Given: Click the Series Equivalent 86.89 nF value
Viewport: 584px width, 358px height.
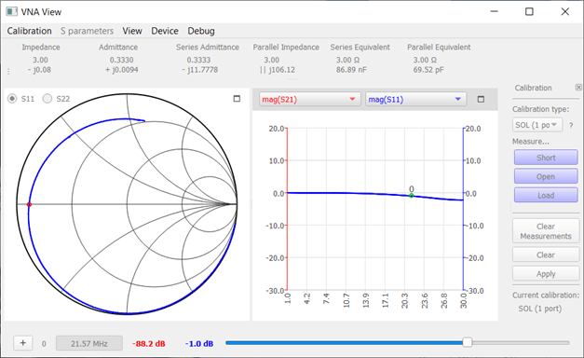Looking at the screenshot, I should (x=351, y=70).
